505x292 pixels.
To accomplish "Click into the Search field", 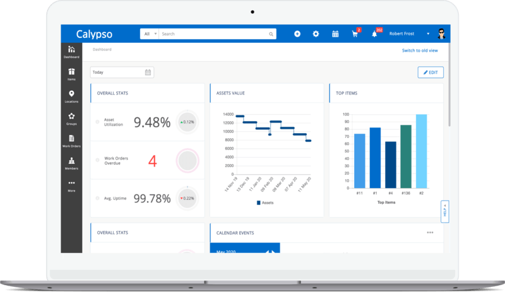I will tap(214, 34).
